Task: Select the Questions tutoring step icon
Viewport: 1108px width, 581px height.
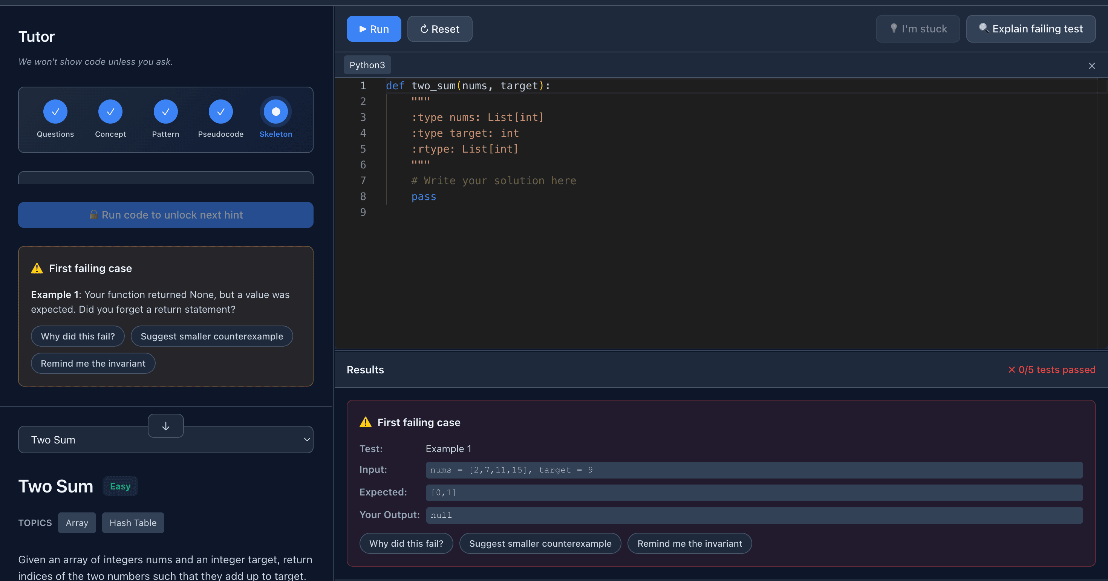Action: pyautogui.click(x=55, y=112)
